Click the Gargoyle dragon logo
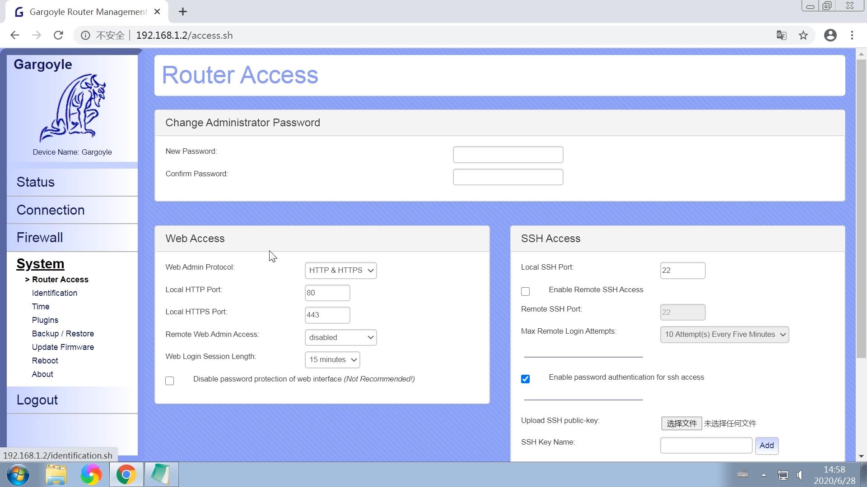Viewport: 867px width, 487px height. [x=72, y=108]
